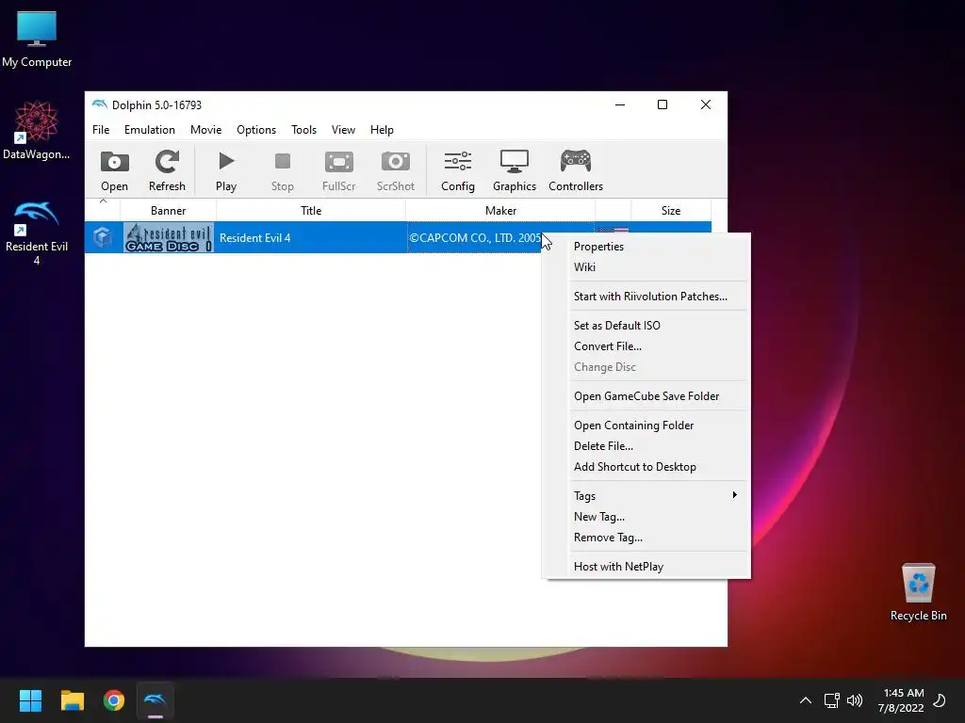965x723 pixels.
Task: Maximize the Dolphin window
Action: (662, 104)
